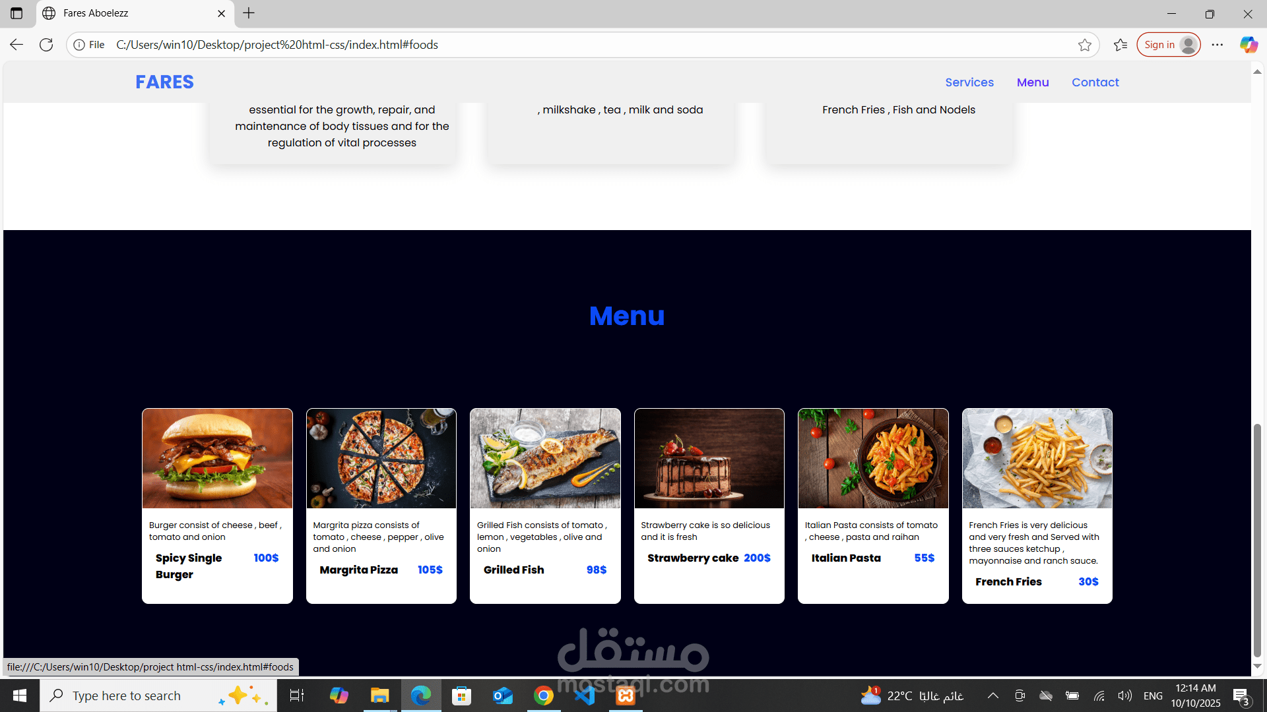Click the site information icon
The height and width of the screenshot is (712, 1267).
tap(79, 45)
